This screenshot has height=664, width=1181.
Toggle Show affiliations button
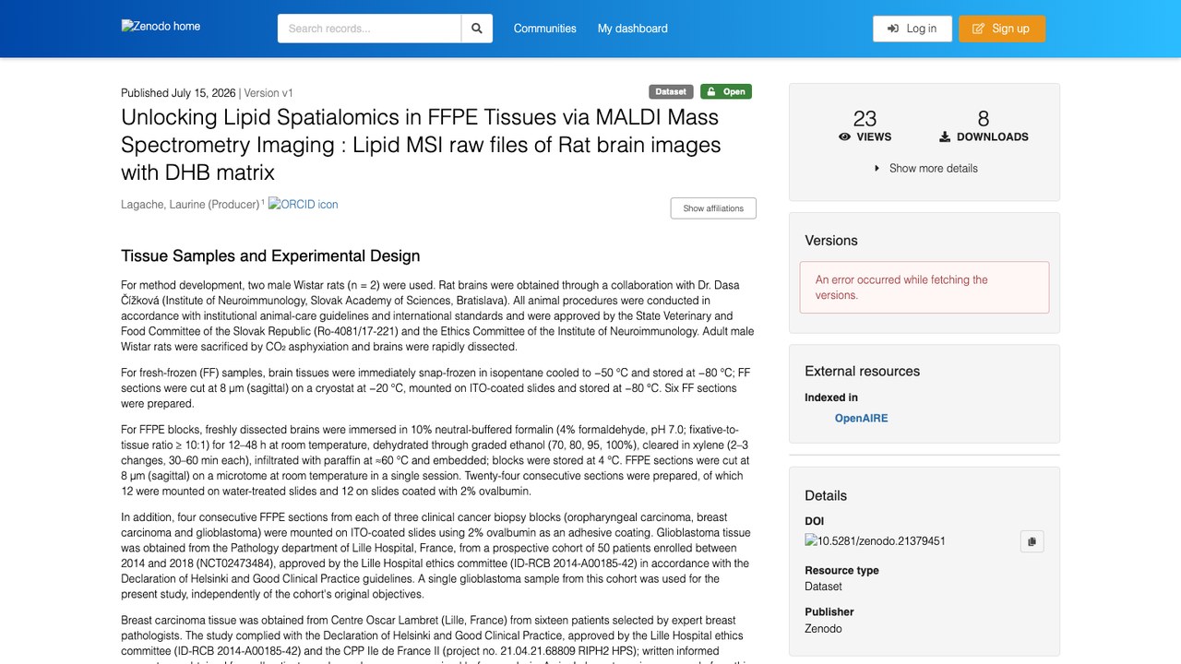coord(713,208)
